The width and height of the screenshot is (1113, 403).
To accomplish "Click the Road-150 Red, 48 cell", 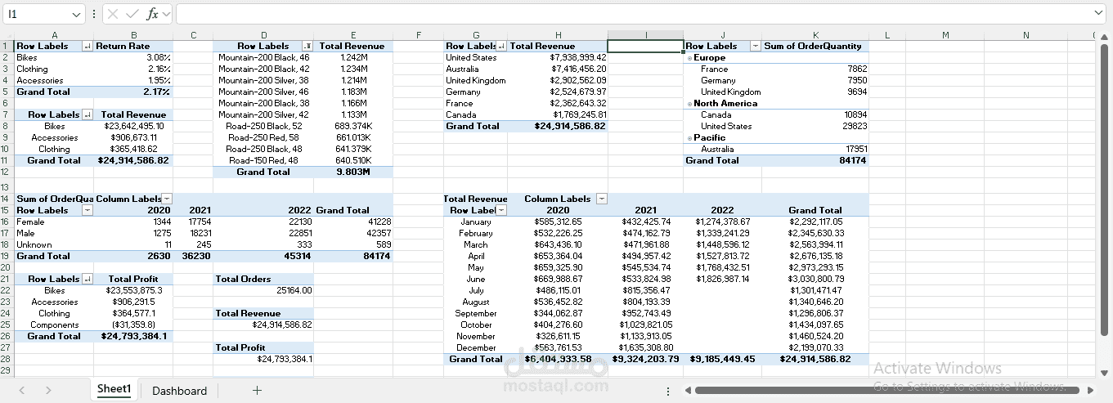I will pyautogui.click(x=263, y=161).
